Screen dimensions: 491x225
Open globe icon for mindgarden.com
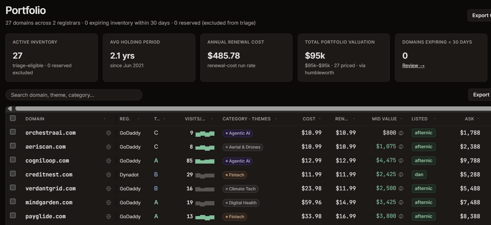point(109,202)
